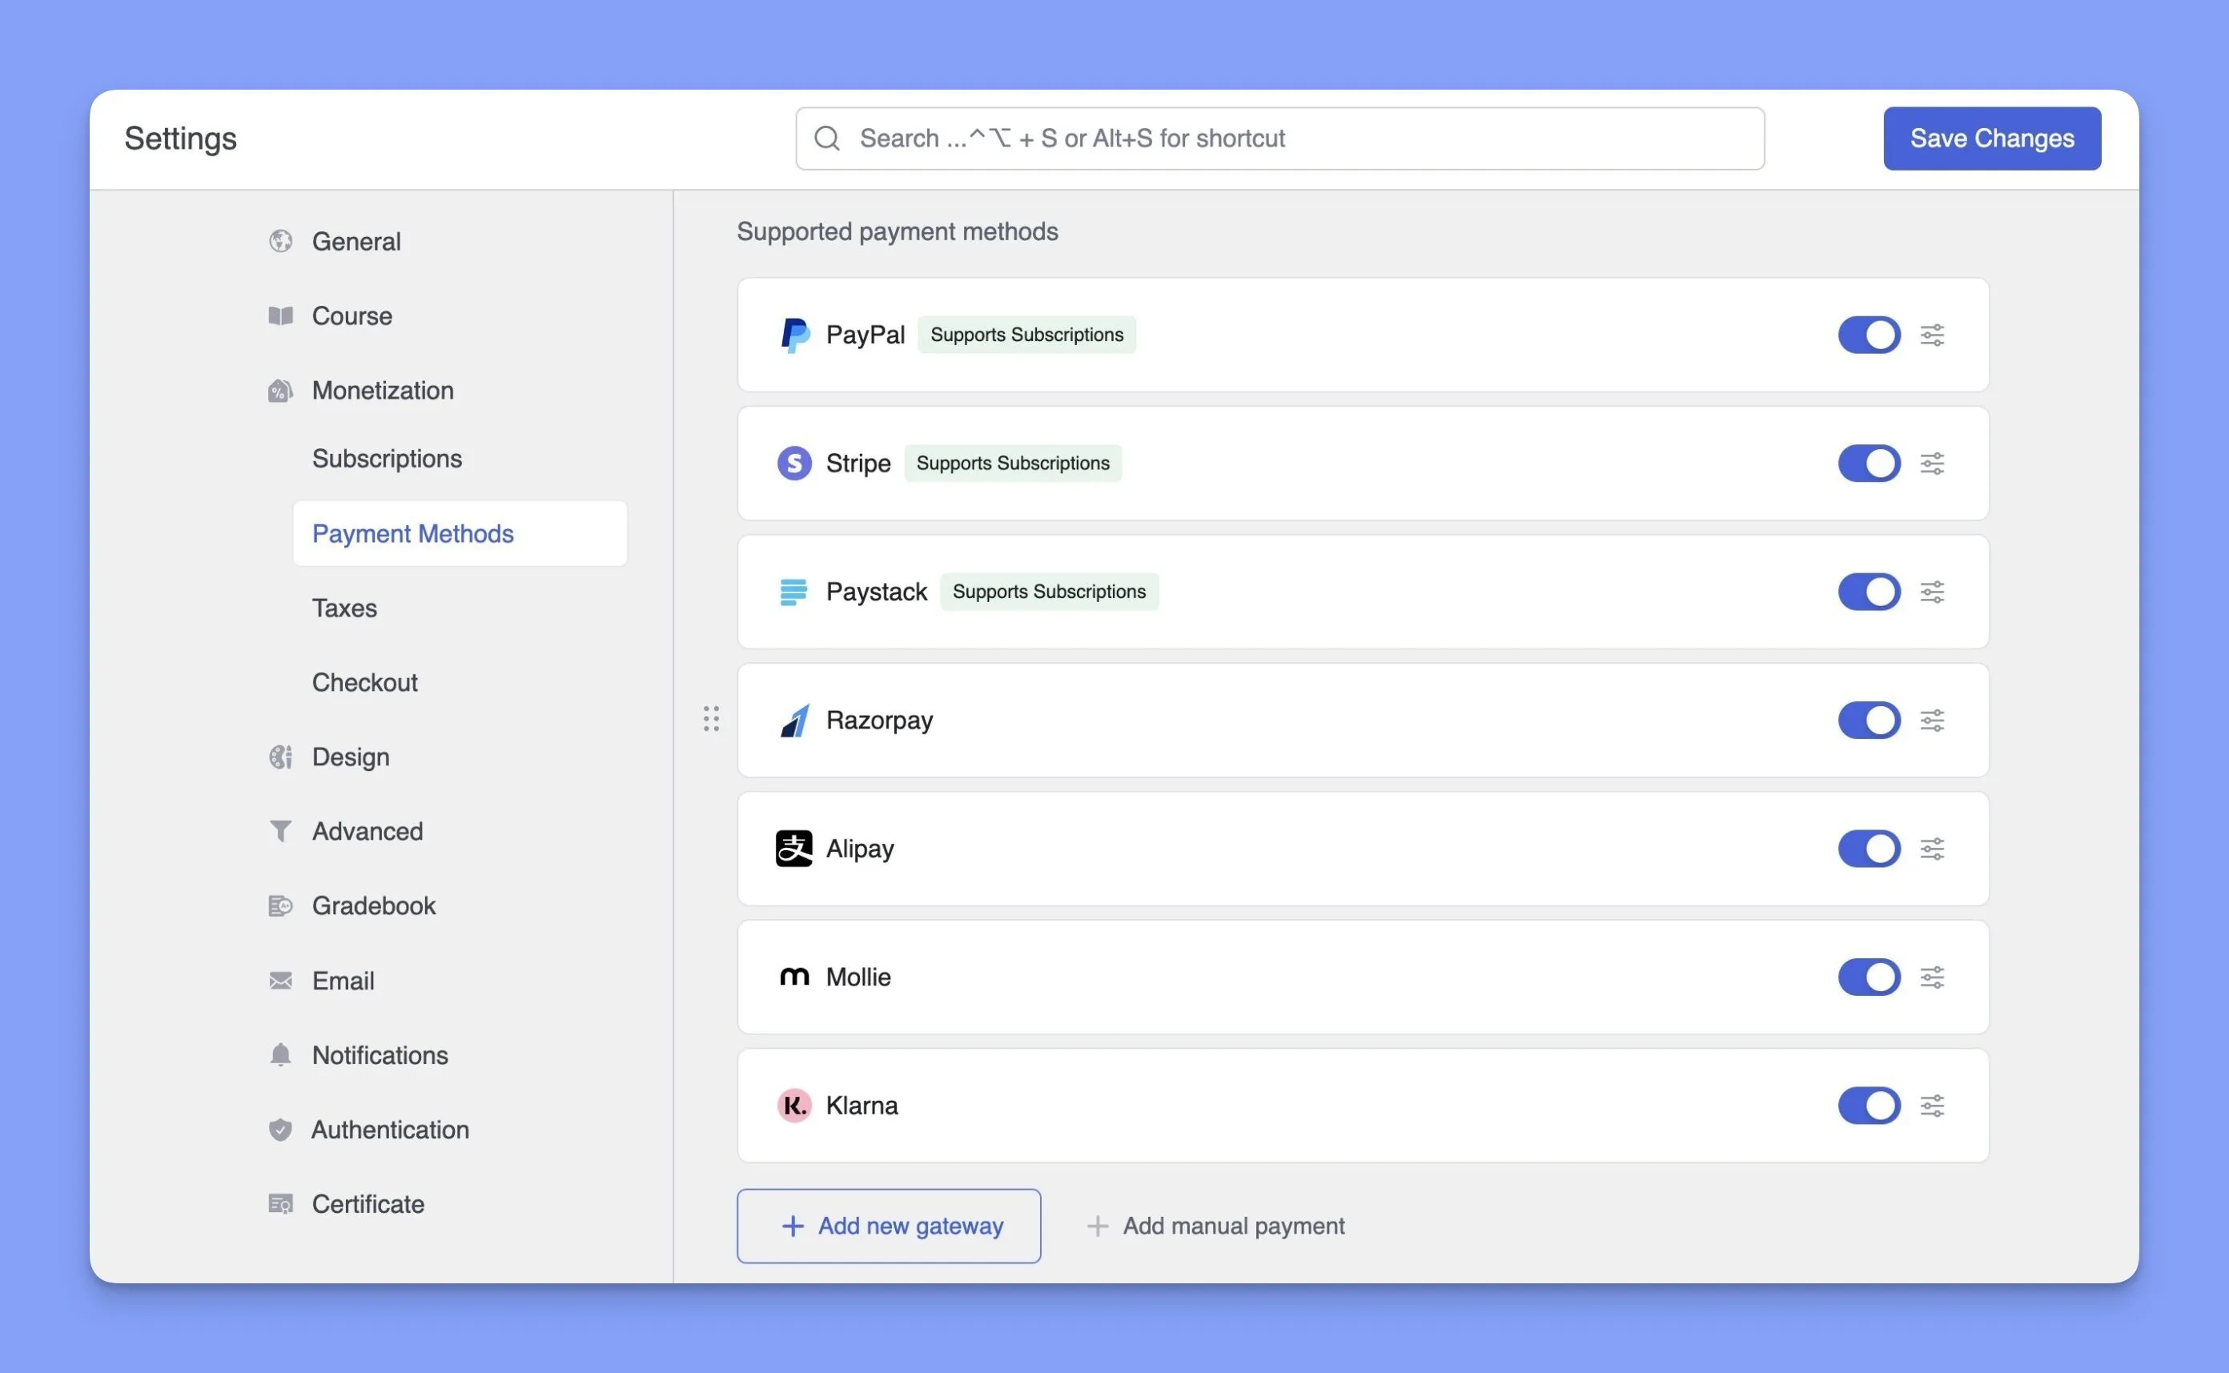Switch off the Razorpay toggle
Screen dimensions: 2229x1373
[1870, 721]
